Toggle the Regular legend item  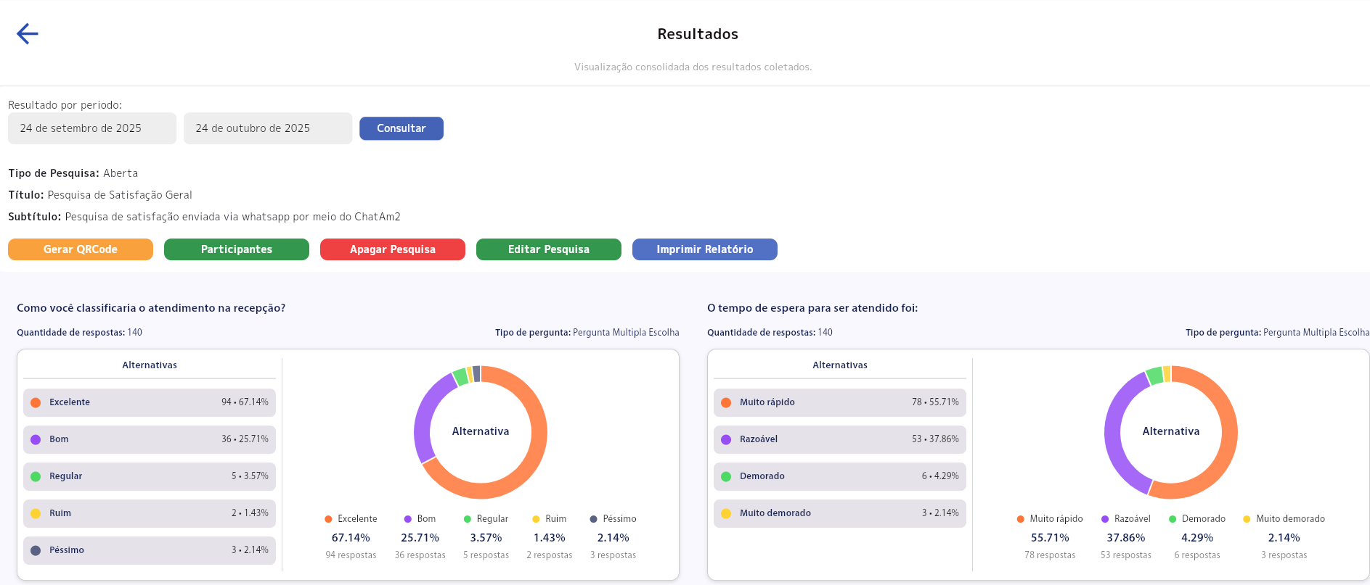coord(486,519)
